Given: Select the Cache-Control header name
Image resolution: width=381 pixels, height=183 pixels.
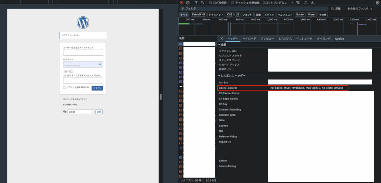Looking at the screenshot, I should tap(228, 88).
